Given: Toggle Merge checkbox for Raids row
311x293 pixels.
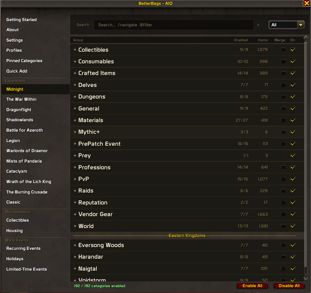Looking at the screenshot, I should (x=283, y=191).
